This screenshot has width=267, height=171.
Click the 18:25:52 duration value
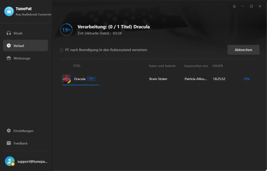(219, 79)
